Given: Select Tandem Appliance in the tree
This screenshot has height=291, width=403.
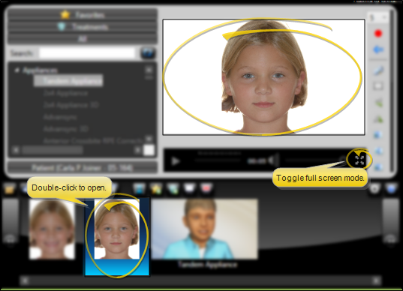Looking at the screenshot, I should pos(68,81).
